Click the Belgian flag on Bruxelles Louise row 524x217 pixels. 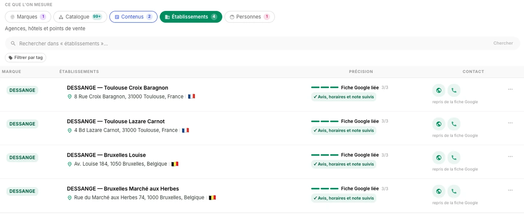[175, 164]
